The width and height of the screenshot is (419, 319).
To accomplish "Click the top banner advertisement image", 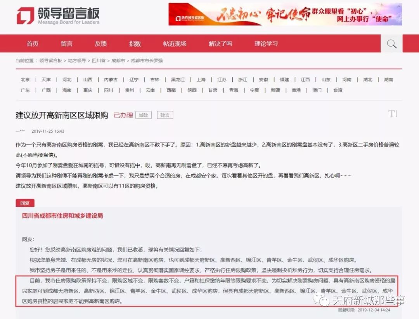I will point(285,14).
